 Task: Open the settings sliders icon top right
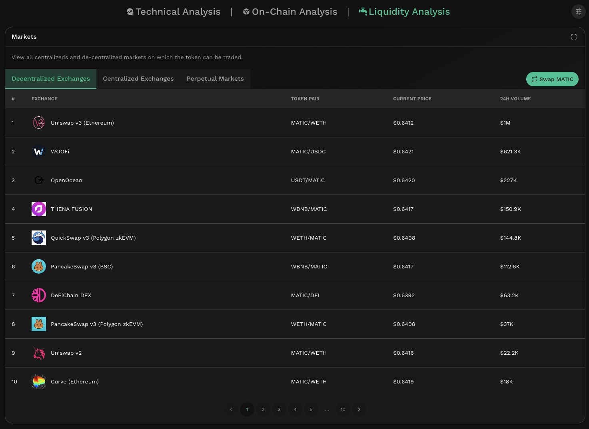click(x=578, y=12)
